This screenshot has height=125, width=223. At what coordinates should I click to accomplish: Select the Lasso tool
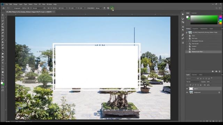pyautogui.click(x=2, y=21)
